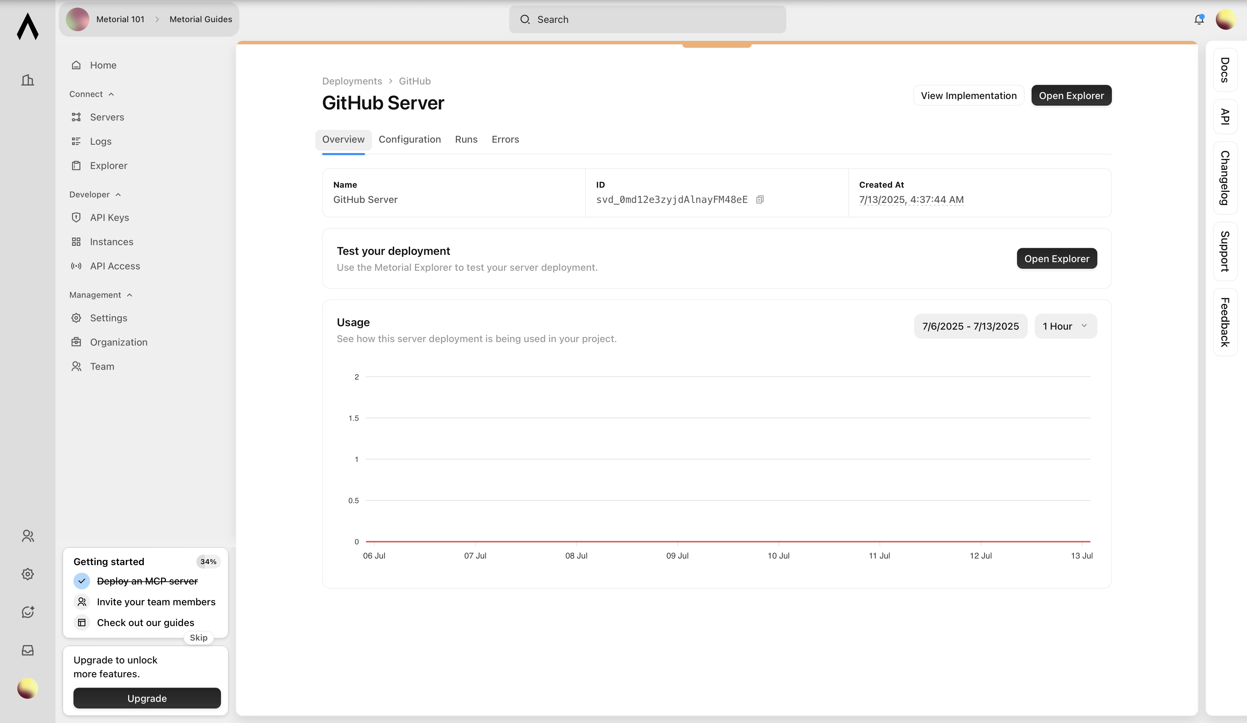Open notifications from the bell icon
1247x723 pixels.
pyautogui.click(x=1199, y=19)
